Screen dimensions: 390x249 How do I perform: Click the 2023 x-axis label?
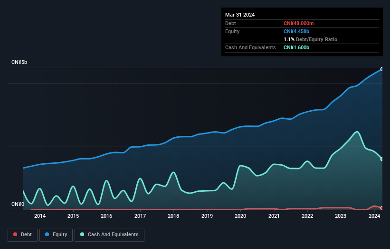coord(341,216)
